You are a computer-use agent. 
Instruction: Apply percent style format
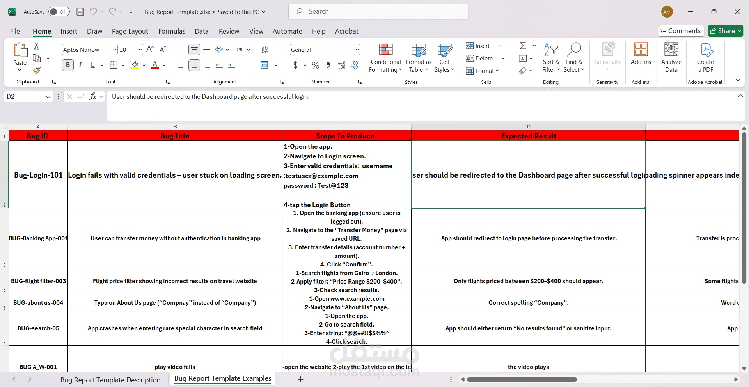pos(316,65)
